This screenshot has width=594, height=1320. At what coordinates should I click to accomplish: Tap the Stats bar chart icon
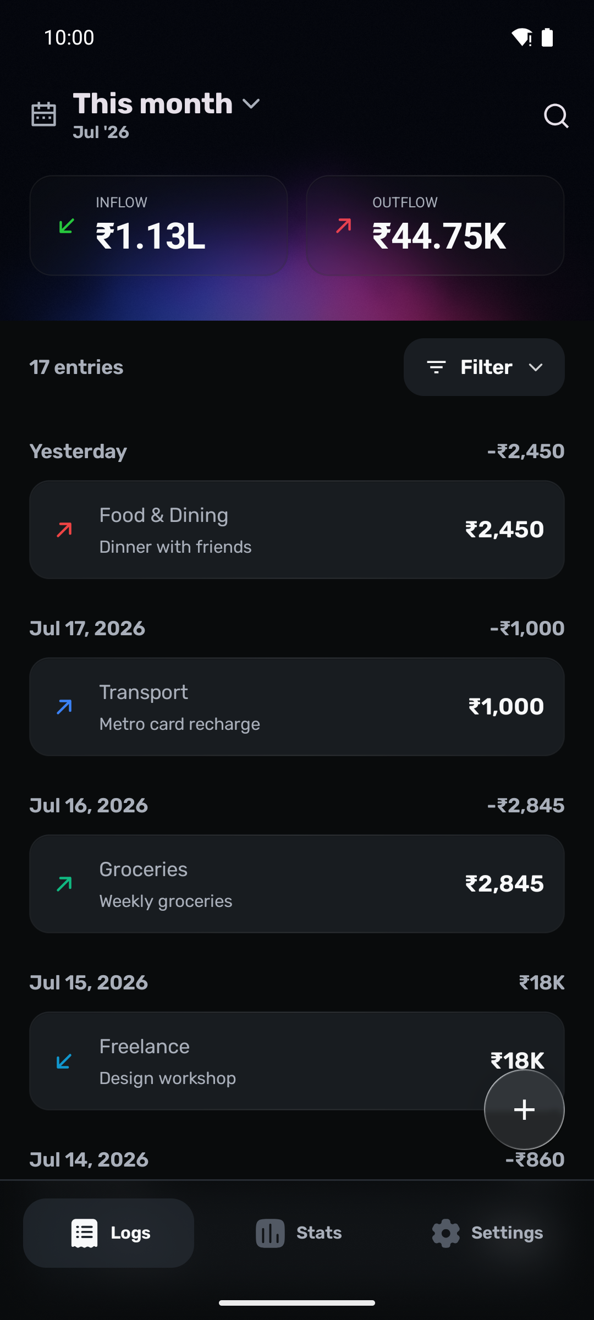pos(270,1233)
